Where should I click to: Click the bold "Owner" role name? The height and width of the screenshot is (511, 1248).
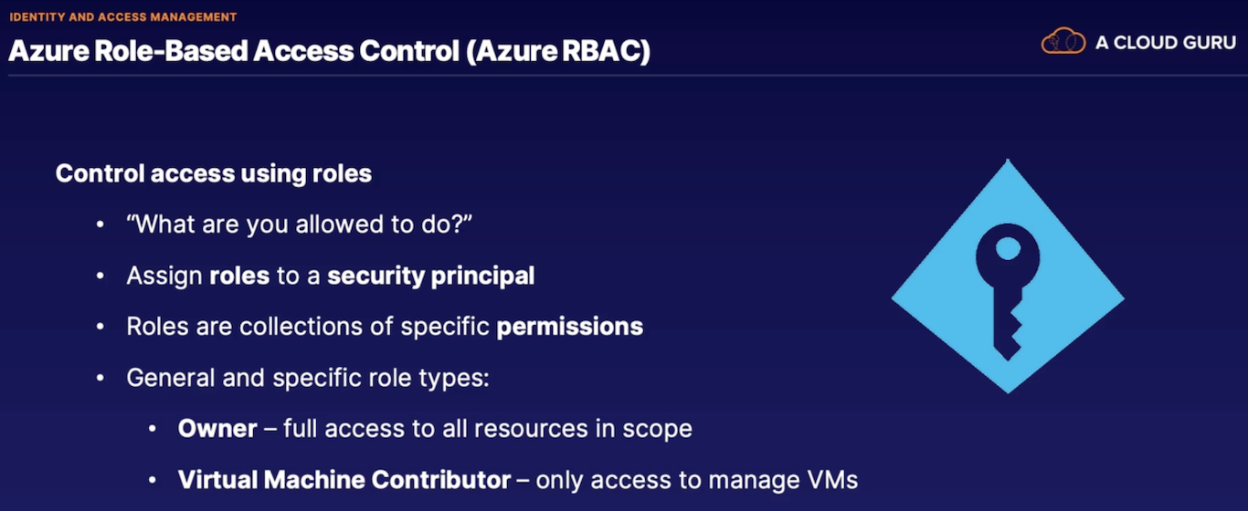coord(217,428)
